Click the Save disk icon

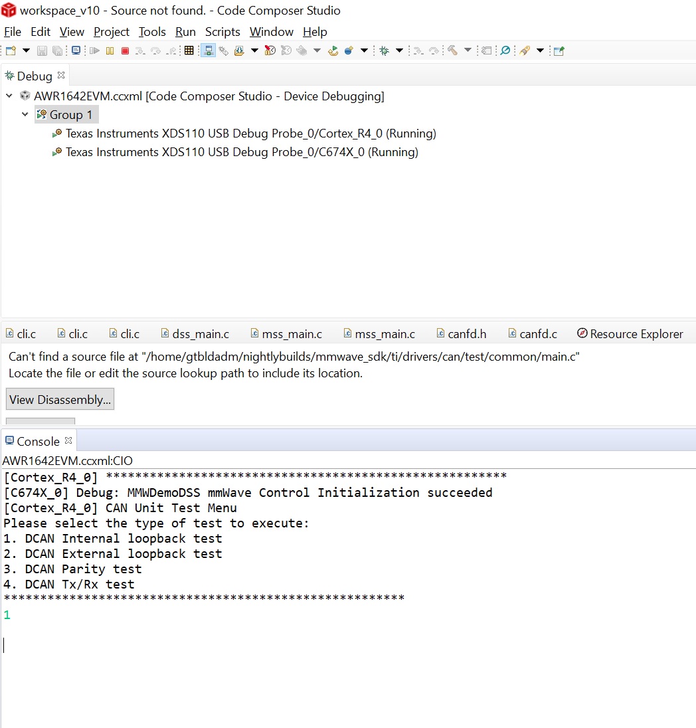pyautogui.click(x=42, y=50)
